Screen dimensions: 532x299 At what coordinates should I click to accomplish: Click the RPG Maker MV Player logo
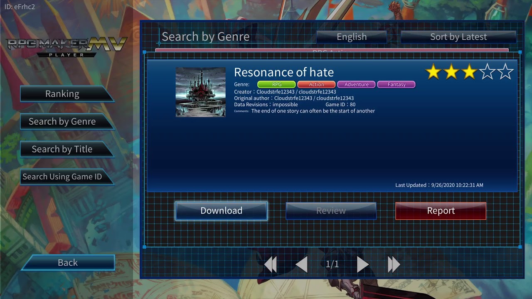66,47
